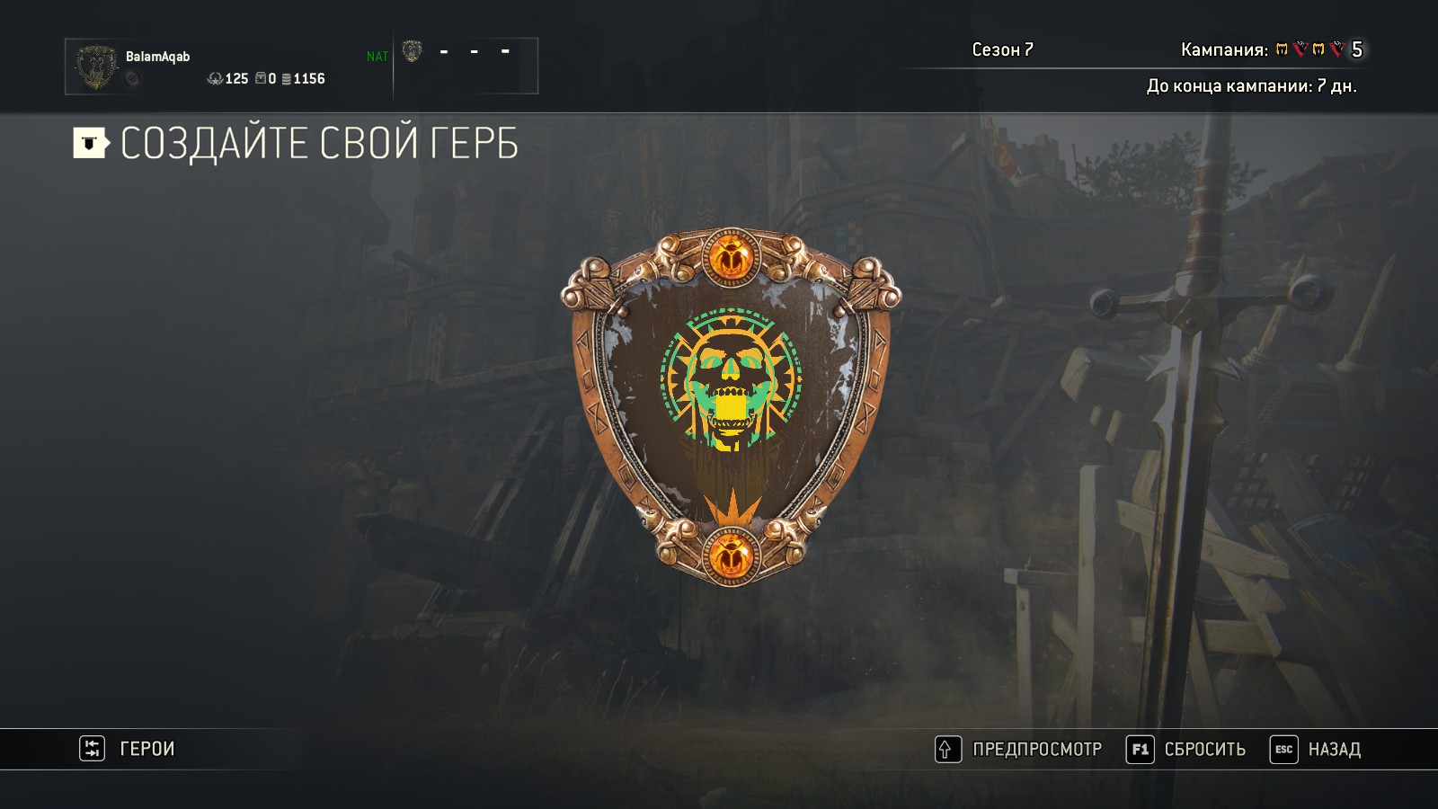Viewport: 1438px width, 809px height.
Task: Click the laurel reputation icon beside 125
Action: tap(215, 79)
